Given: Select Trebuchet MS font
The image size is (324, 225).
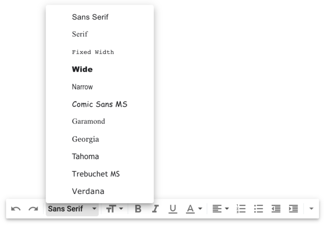Looking at the screenshot, I should [96, 174].
